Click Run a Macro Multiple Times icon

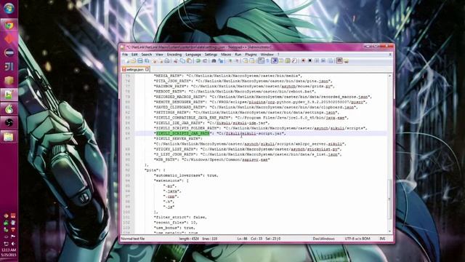[323, 61]
